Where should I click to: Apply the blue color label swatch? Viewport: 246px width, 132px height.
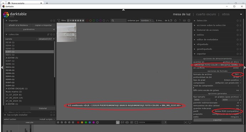click(90, 122)
